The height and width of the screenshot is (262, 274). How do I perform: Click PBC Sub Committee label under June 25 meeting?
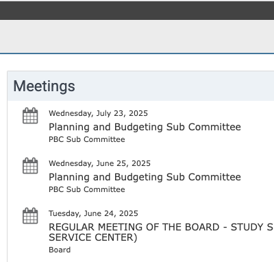(87, 189)
